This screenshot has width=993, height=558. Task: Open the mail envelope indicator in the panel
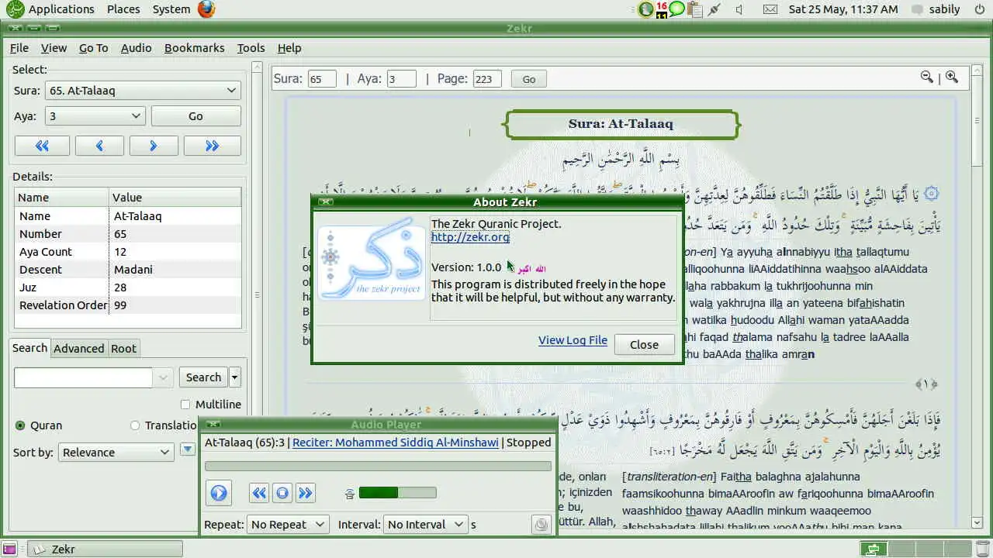(770, 9)
